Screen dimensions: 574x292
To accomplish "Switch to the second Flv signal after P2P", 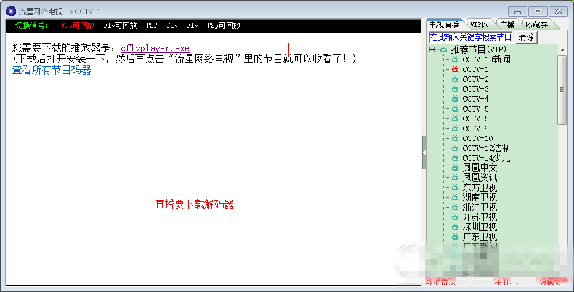I will tap(193, 26).
